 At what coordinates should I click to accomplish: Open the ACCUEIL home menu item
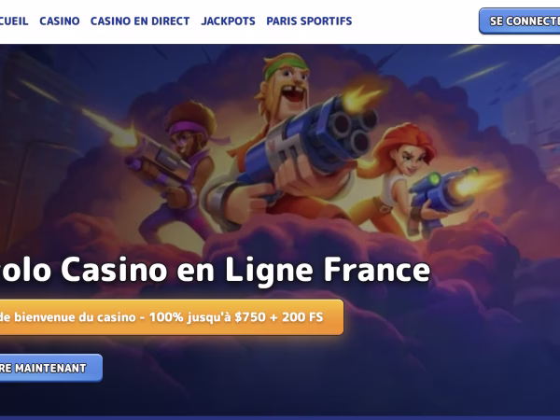click(14, 21)
